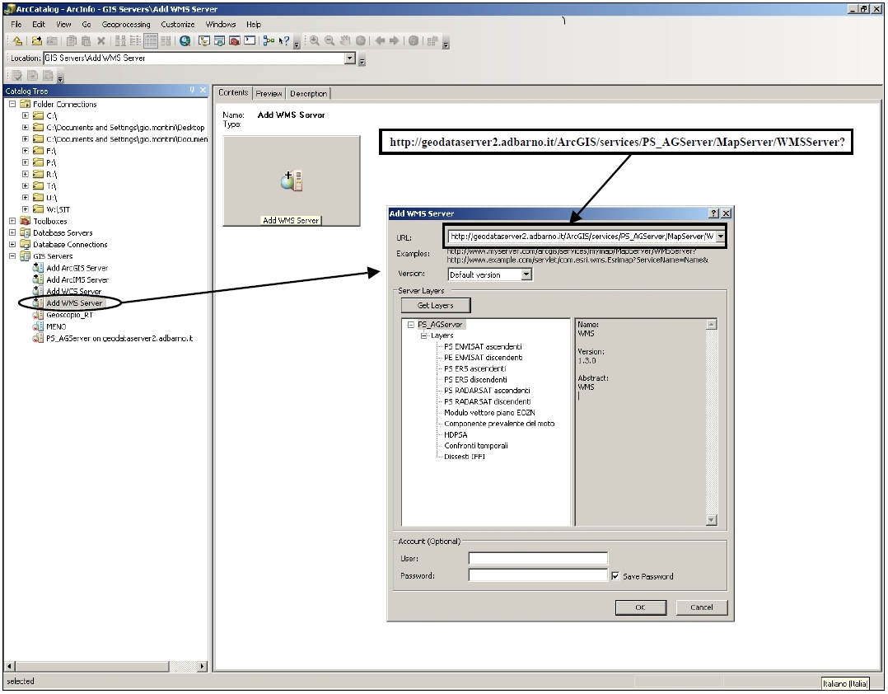Pin the Catalog Tree panel
The image size is (888, 694).
[x=192, y=90]
